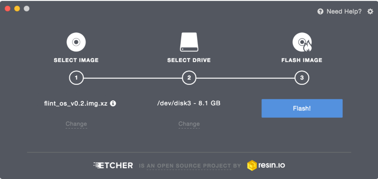Click the flint_os_v0.2.img.xz filename
378x179 pixels.
click(76, 103)
